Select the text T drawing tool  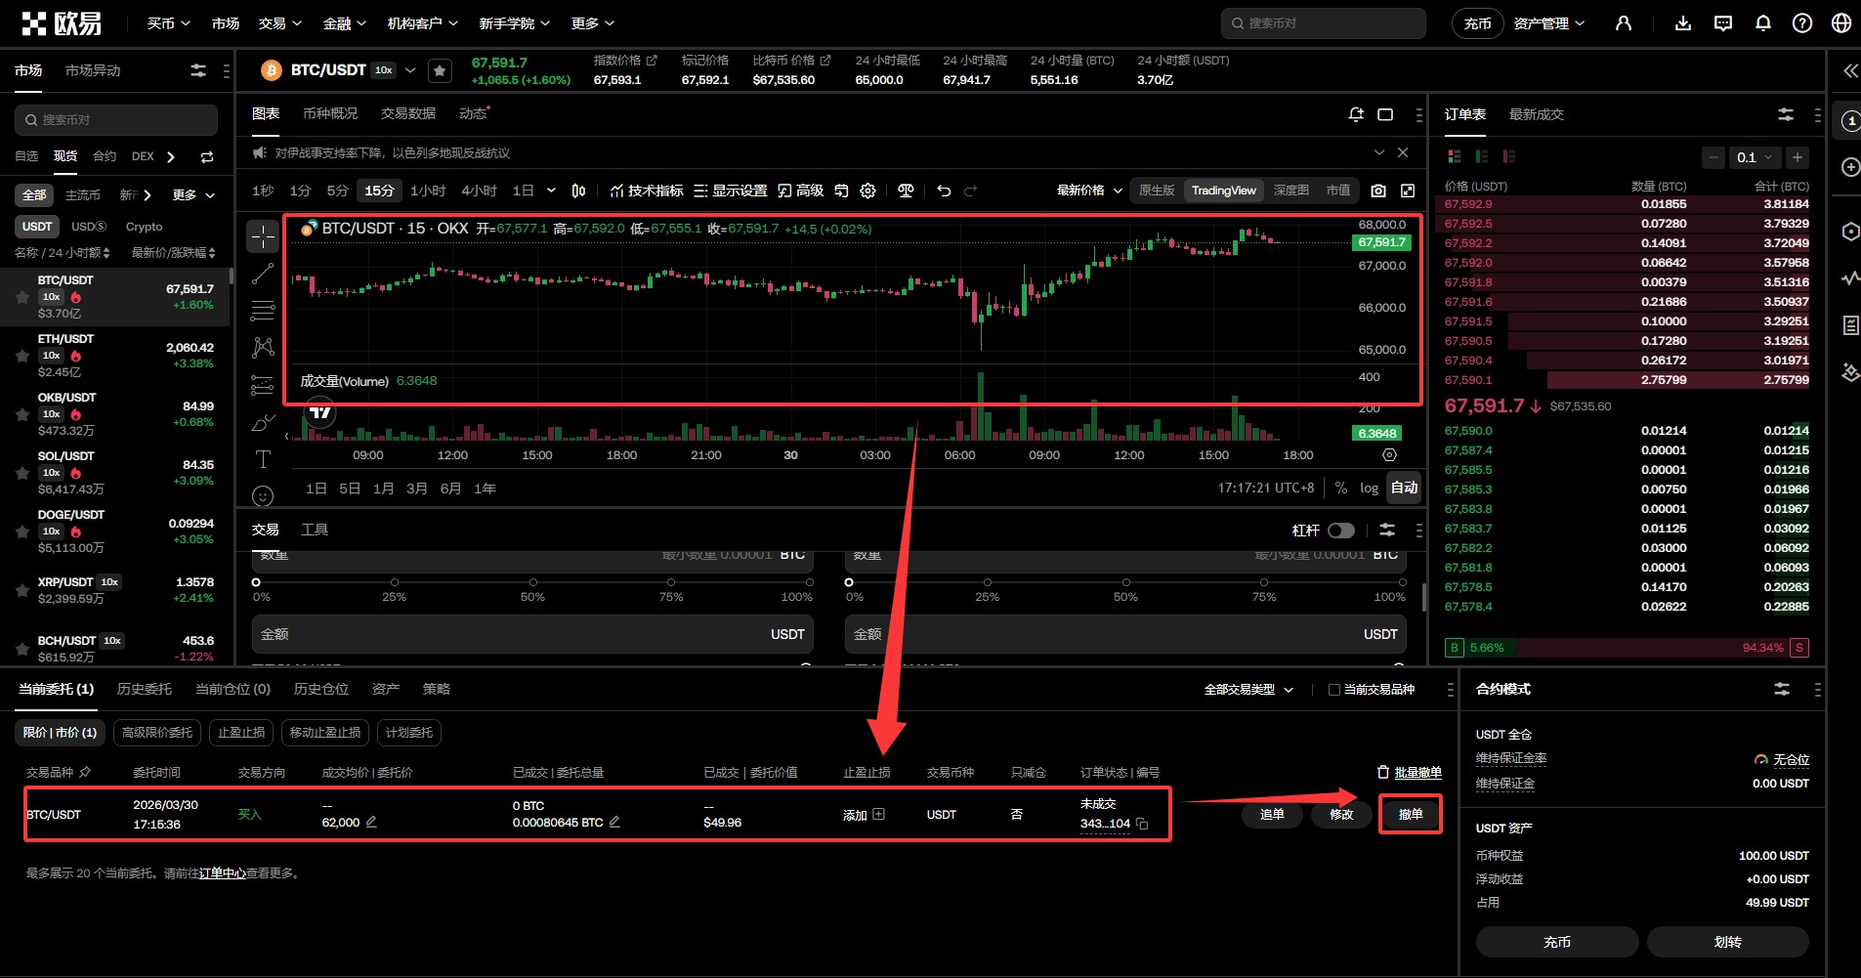click(263, 459)
